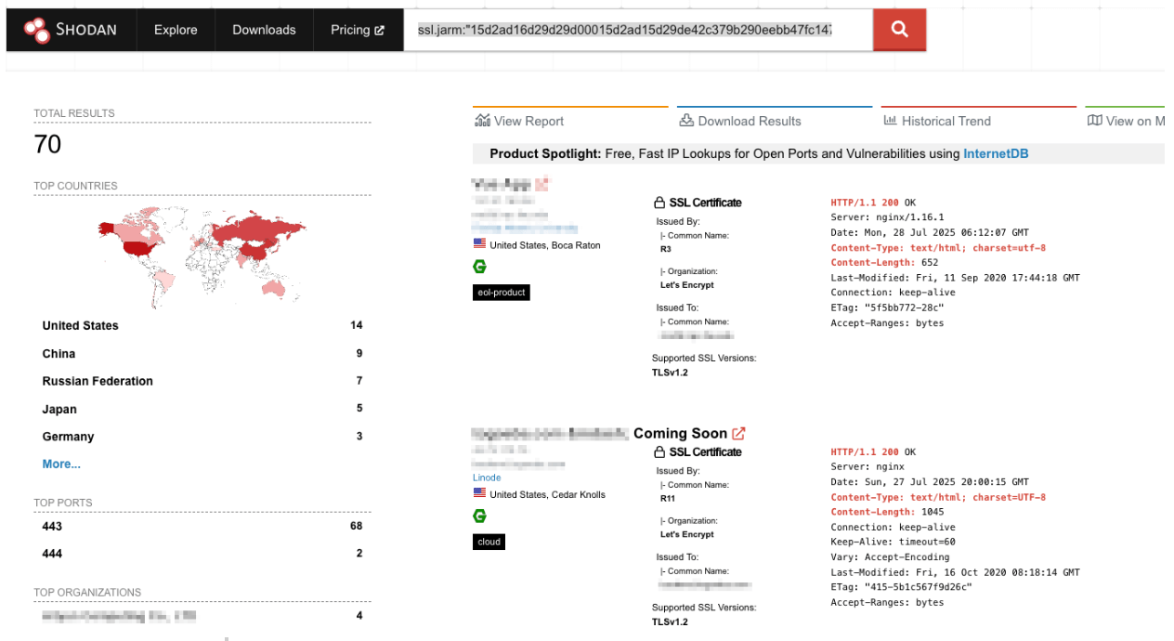The width and height of the screenshot is (1174, 641).
Task: Click the R3 common name value
Action: point(666,249)
